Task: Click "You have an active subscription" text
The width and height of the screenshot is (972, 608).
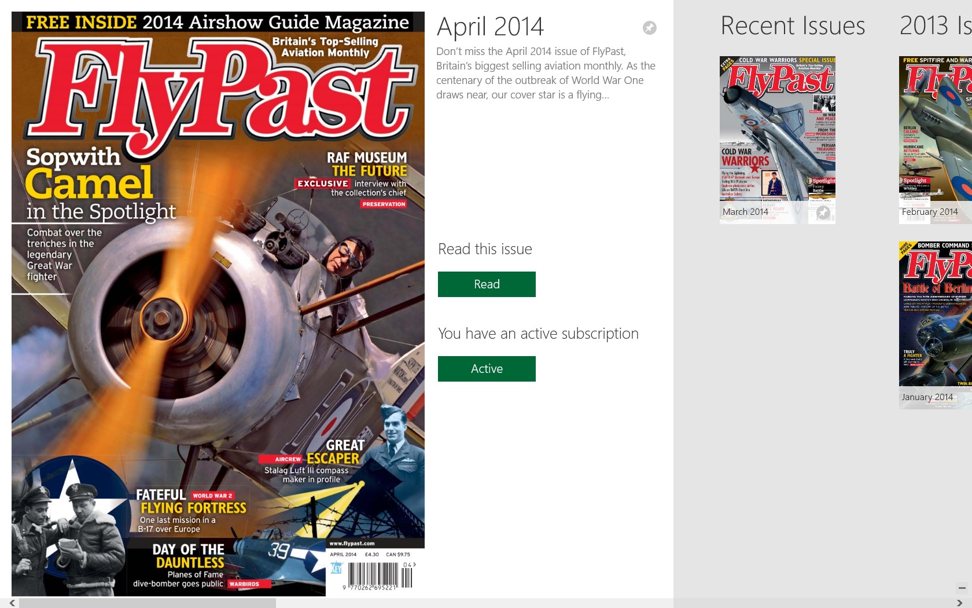Action: point(538,334)
